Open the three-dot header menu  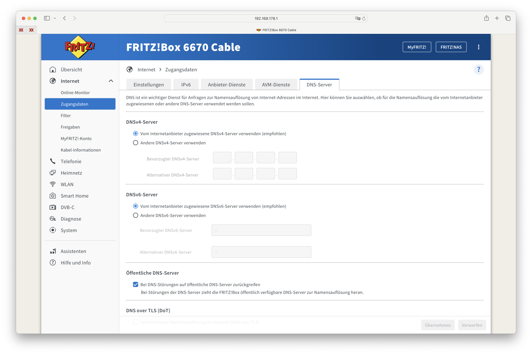[x=479, y=47]
